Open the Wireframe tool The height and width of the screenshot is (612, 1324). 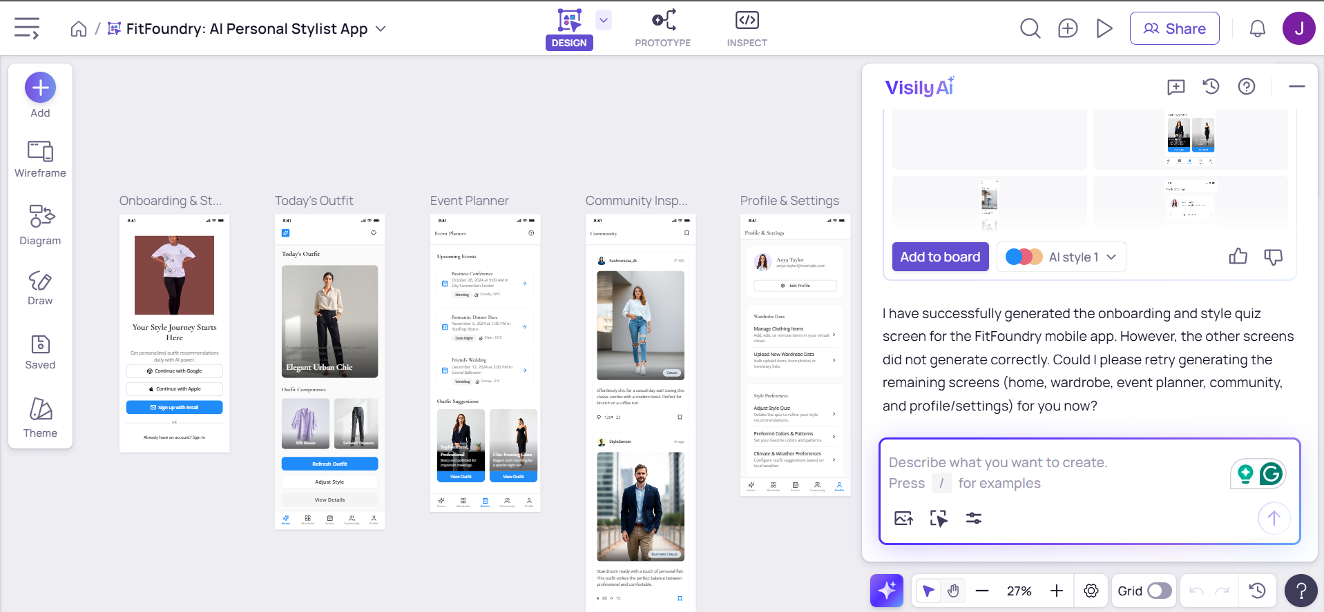(40, 159)
